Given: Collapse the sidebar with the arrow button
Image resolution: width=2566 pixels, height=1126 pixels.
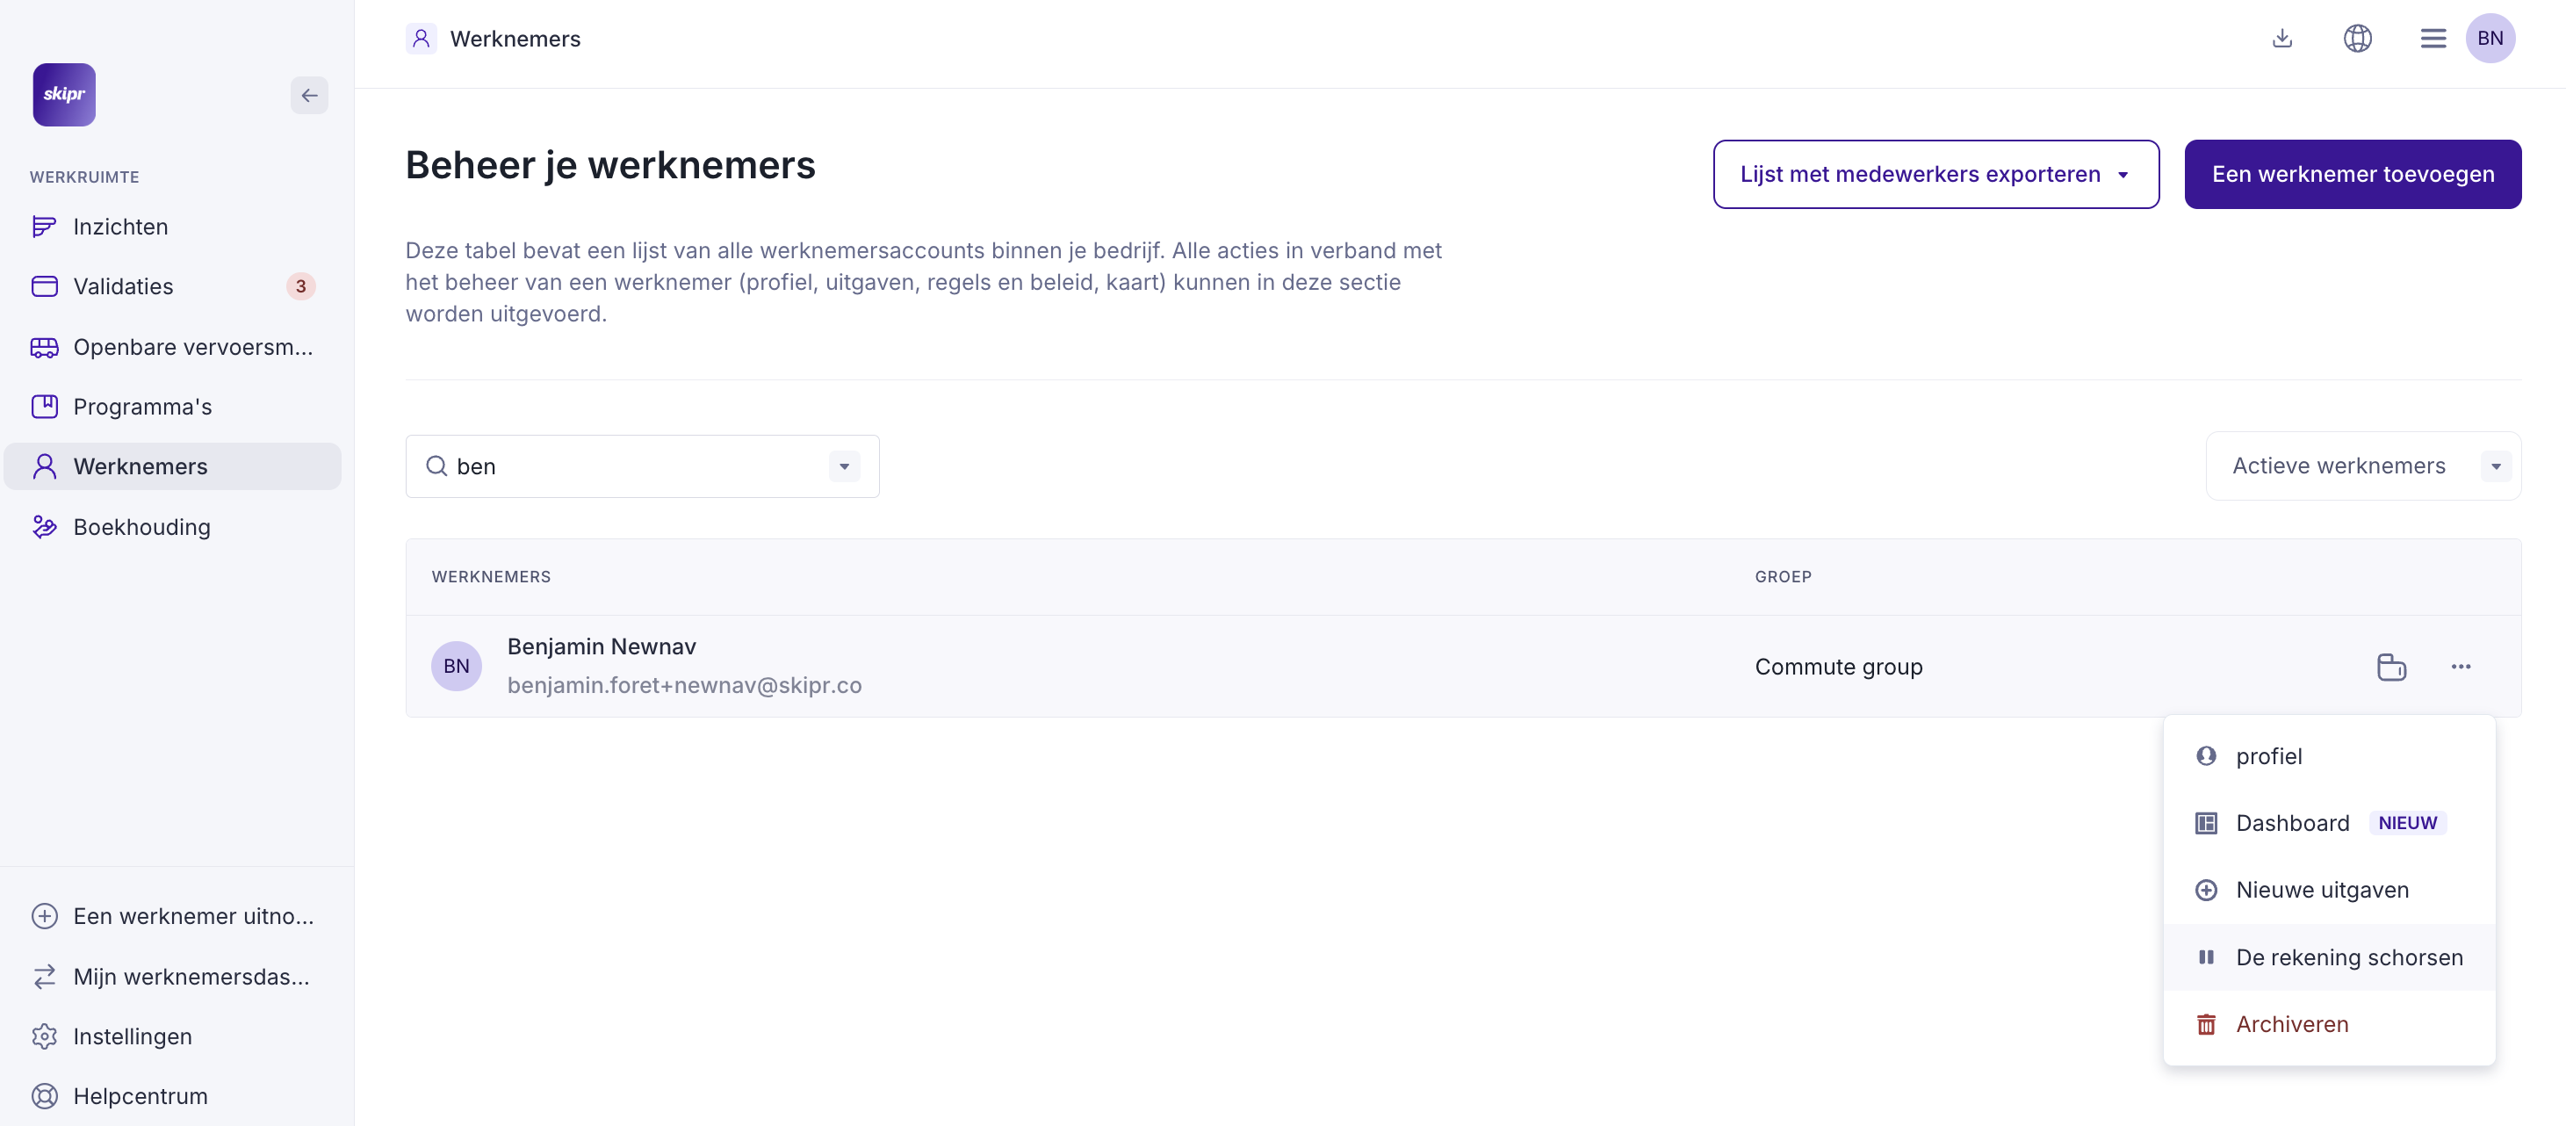Looking at the screenshot, I should coord(309,96).
